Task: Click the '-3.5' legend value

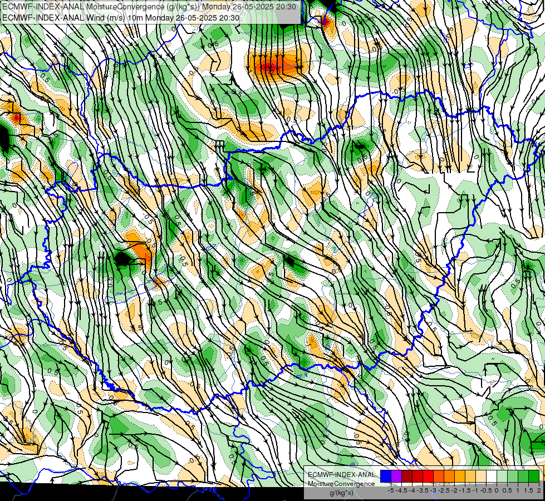Action: click(x=423, y=490)
